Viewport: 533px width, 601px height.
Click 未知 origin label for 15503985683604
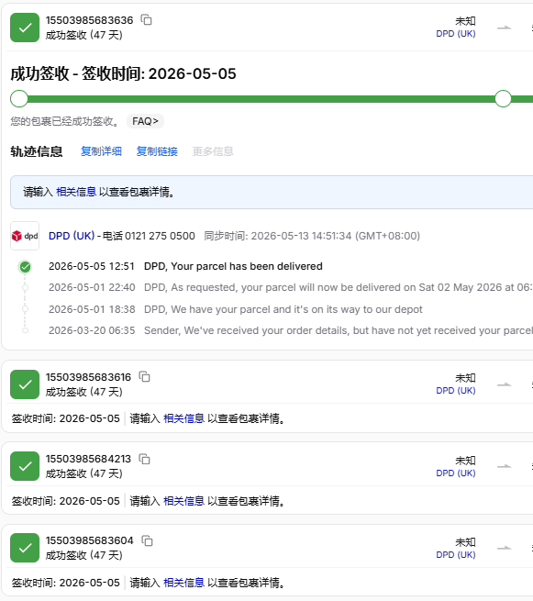465,542
